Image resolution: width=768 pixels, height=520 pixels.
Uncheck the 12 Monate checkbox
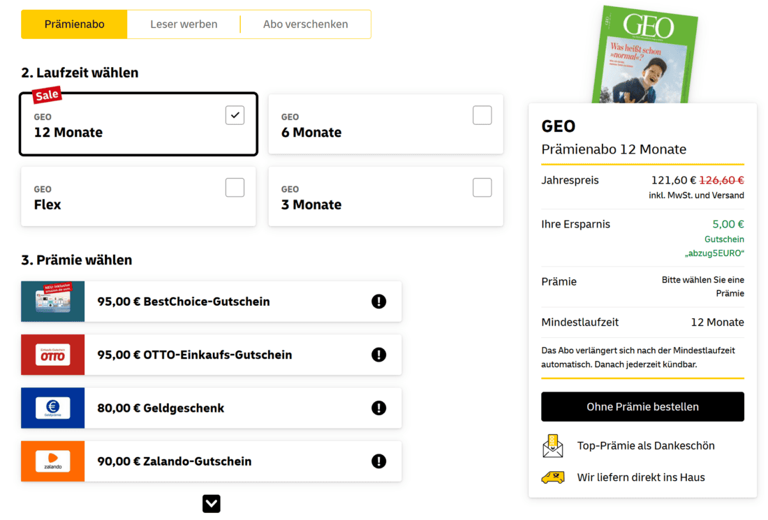coord(235,115)
